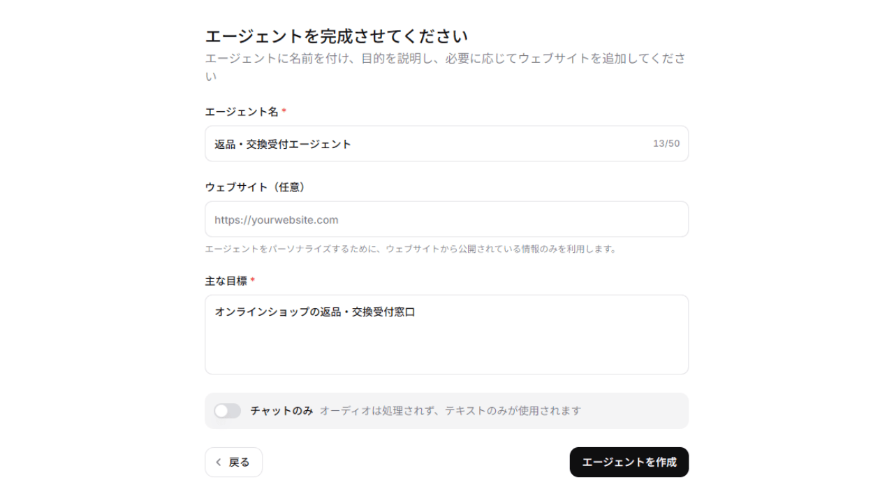Click the エージェントを作成 button

pyautogui.click(x=629, y=462)
